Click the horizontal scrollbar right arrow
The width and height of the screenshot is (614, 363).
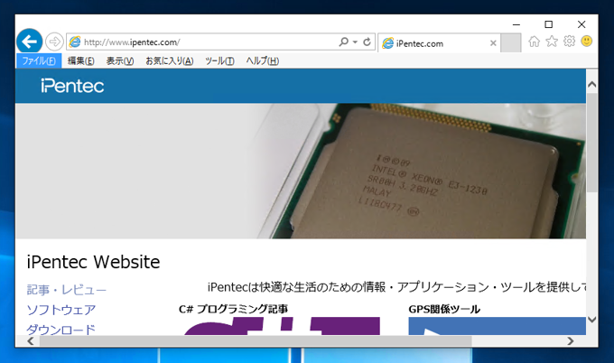[x=571, y=341]
